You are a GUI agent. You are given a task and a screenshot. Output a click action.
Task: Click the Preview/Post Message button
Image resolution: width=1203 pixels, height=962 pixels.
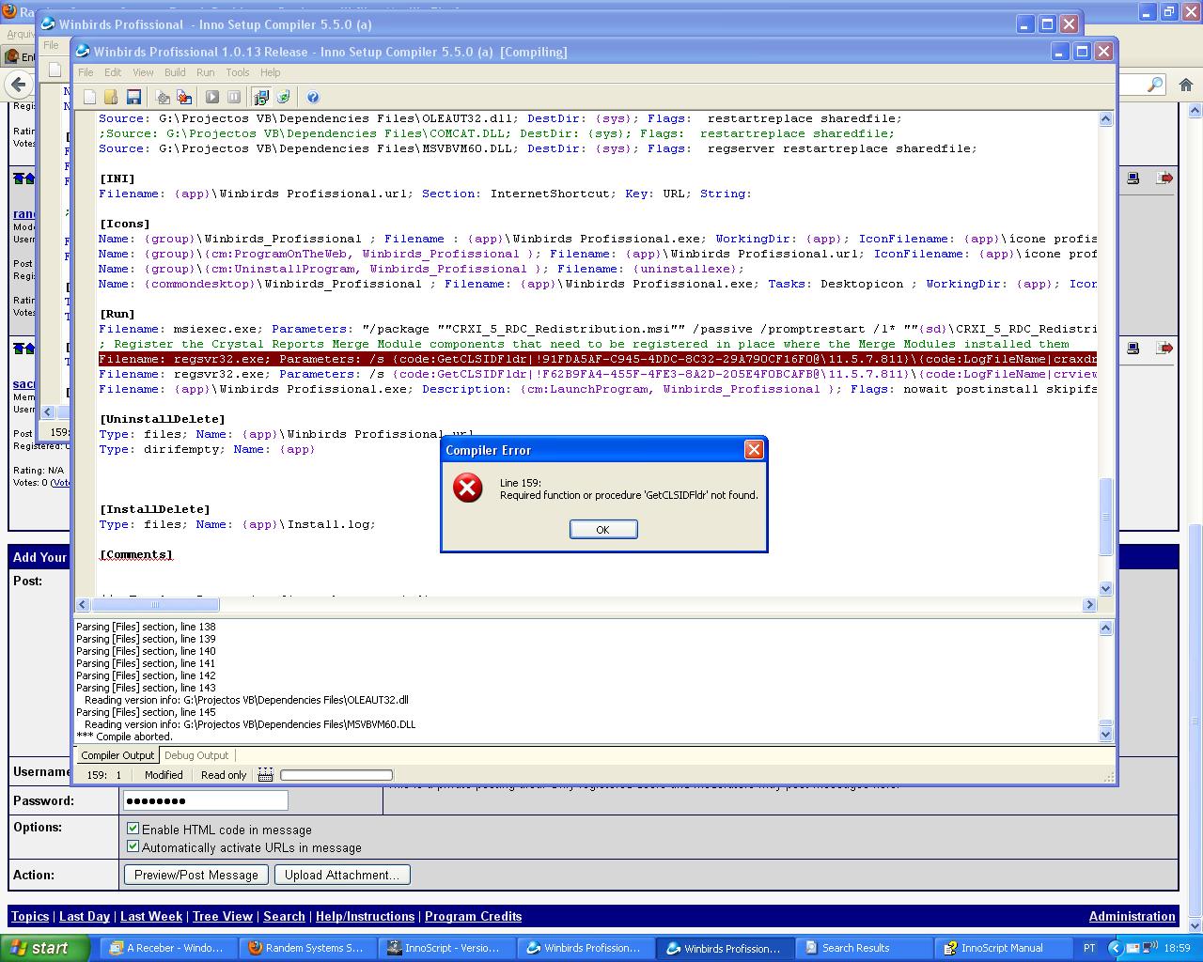coord(196,875)
